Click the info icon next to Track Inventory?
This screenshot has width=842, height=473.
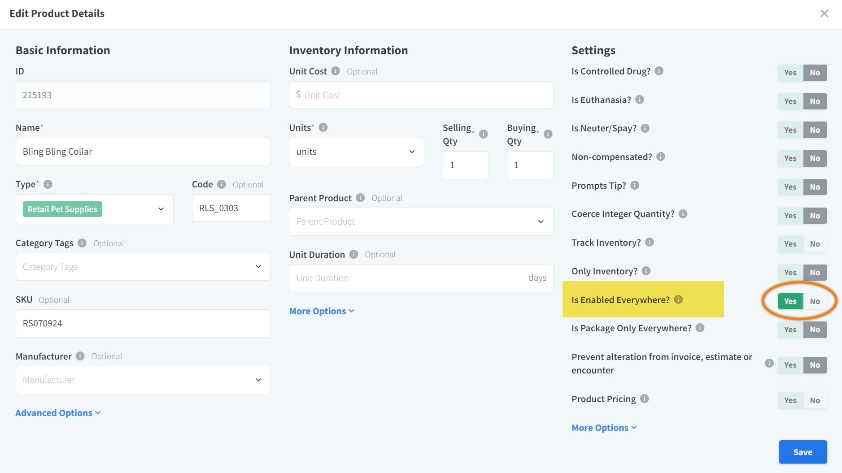point(650,243)
